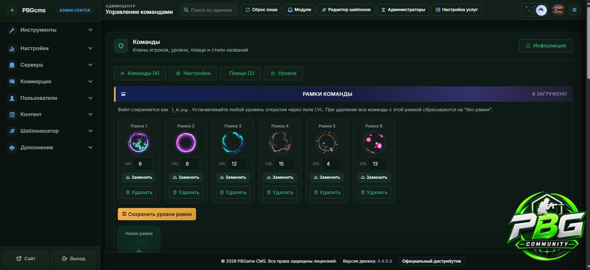Click the Инструменты wrench icon

(12, 30)
